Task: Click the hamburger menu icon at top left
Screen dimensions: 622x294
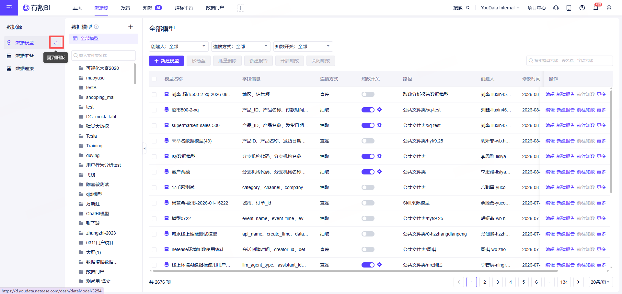Action: 9,8
